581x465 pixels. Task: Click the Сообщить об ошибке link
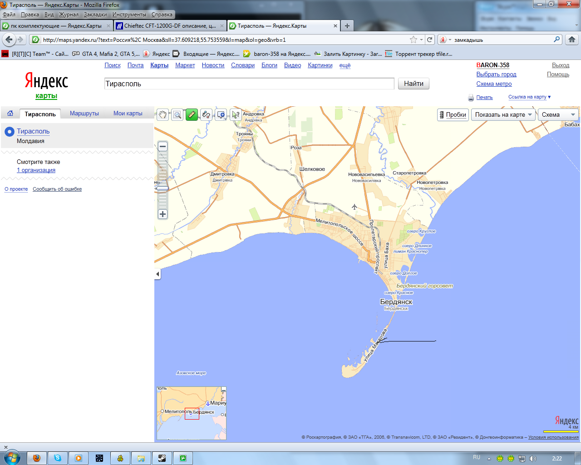[x=57, y=189]
